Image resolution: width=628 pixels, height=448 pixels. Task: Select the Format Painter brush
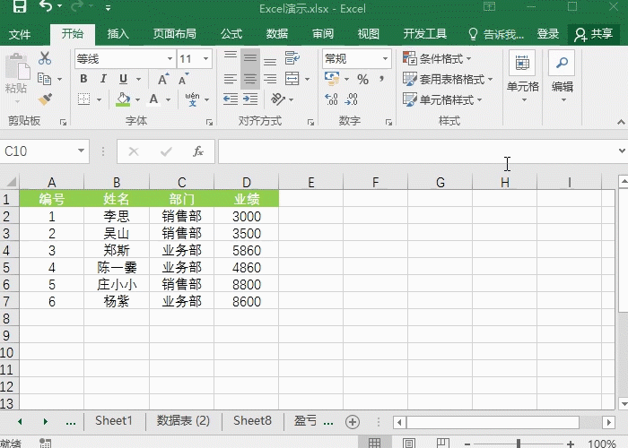tap(45, 99)
